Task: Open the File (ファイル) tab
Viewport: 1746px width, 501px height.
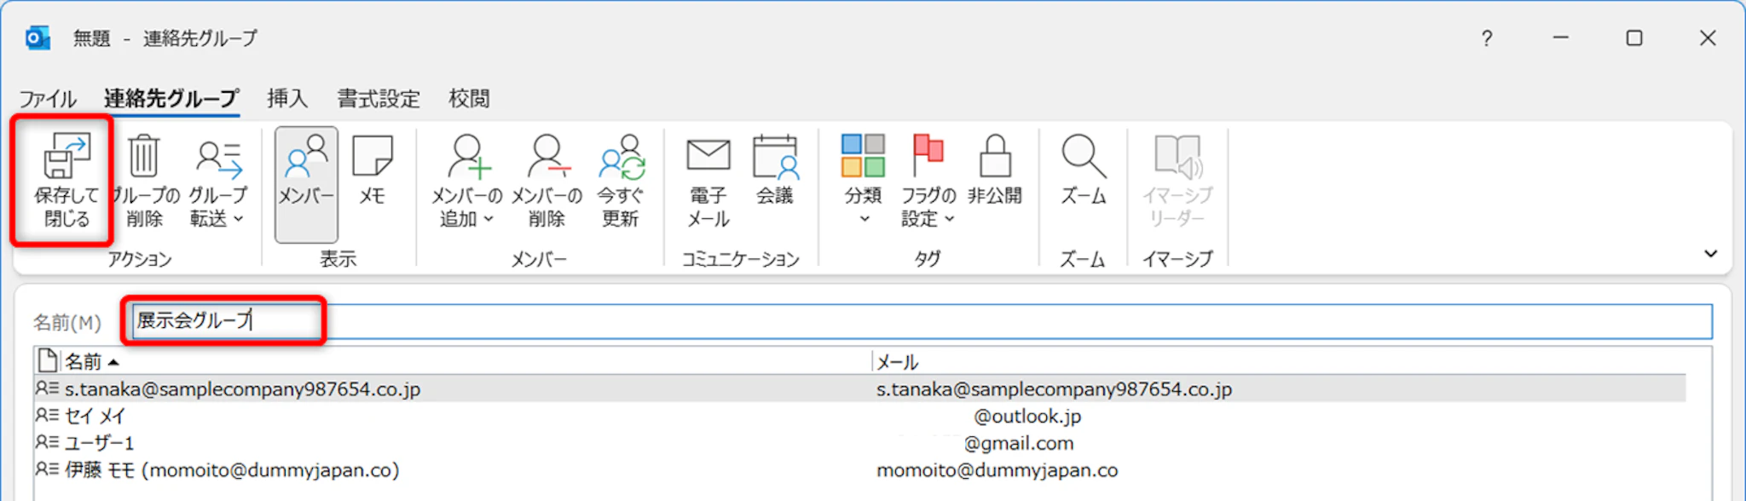Action: click(x=48, y=99)
